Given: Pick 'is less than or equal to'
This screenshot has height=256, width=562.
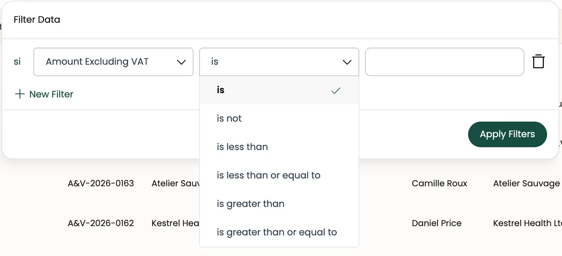Looking at the screenshot, I should [279, 175].
